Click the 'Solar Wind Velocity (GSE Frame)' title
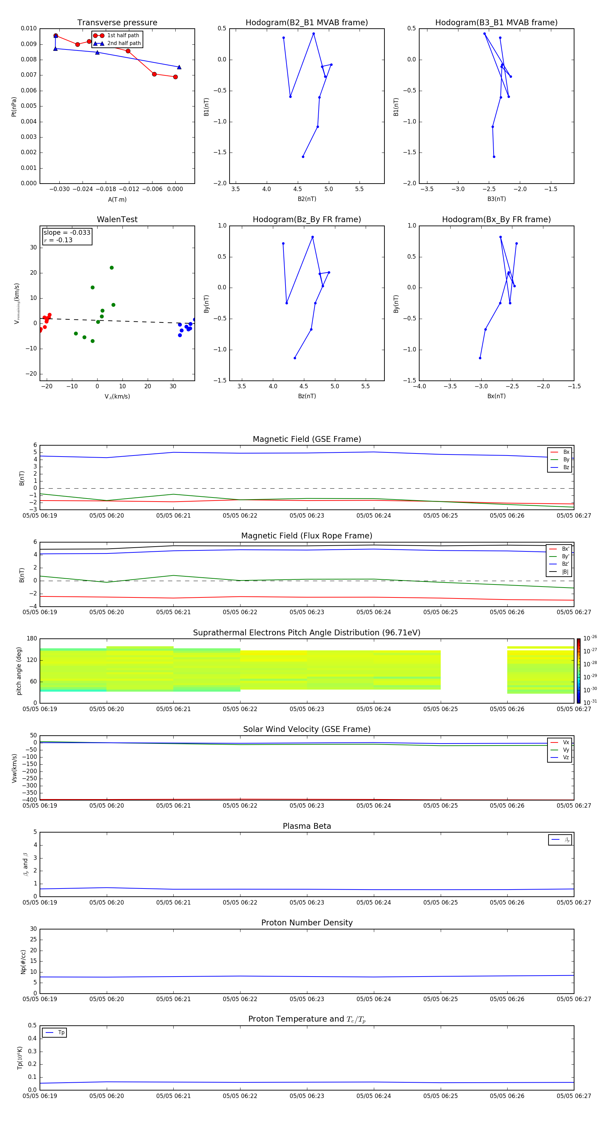 (x=307, y=729)
